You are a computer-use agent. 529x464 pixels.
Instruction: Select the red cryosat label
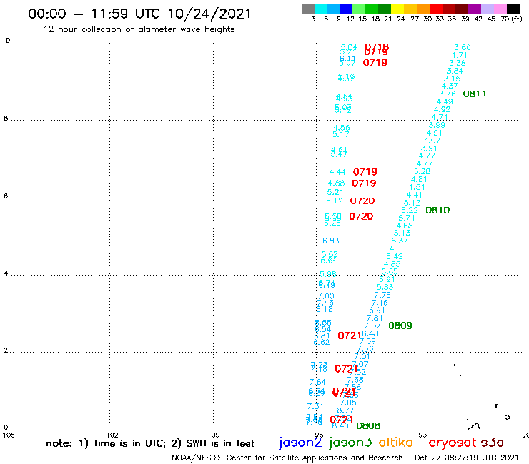click(x=453, y=443)
